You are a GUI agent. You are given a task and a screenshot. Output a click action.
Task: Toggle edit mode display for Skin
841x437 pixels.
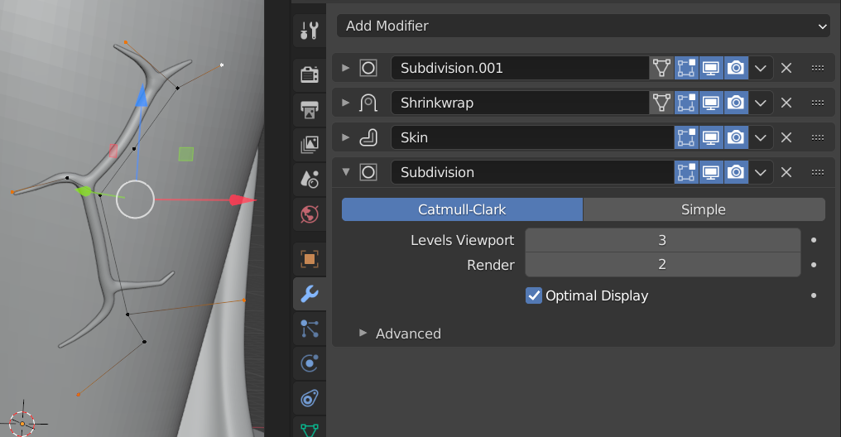686,137
